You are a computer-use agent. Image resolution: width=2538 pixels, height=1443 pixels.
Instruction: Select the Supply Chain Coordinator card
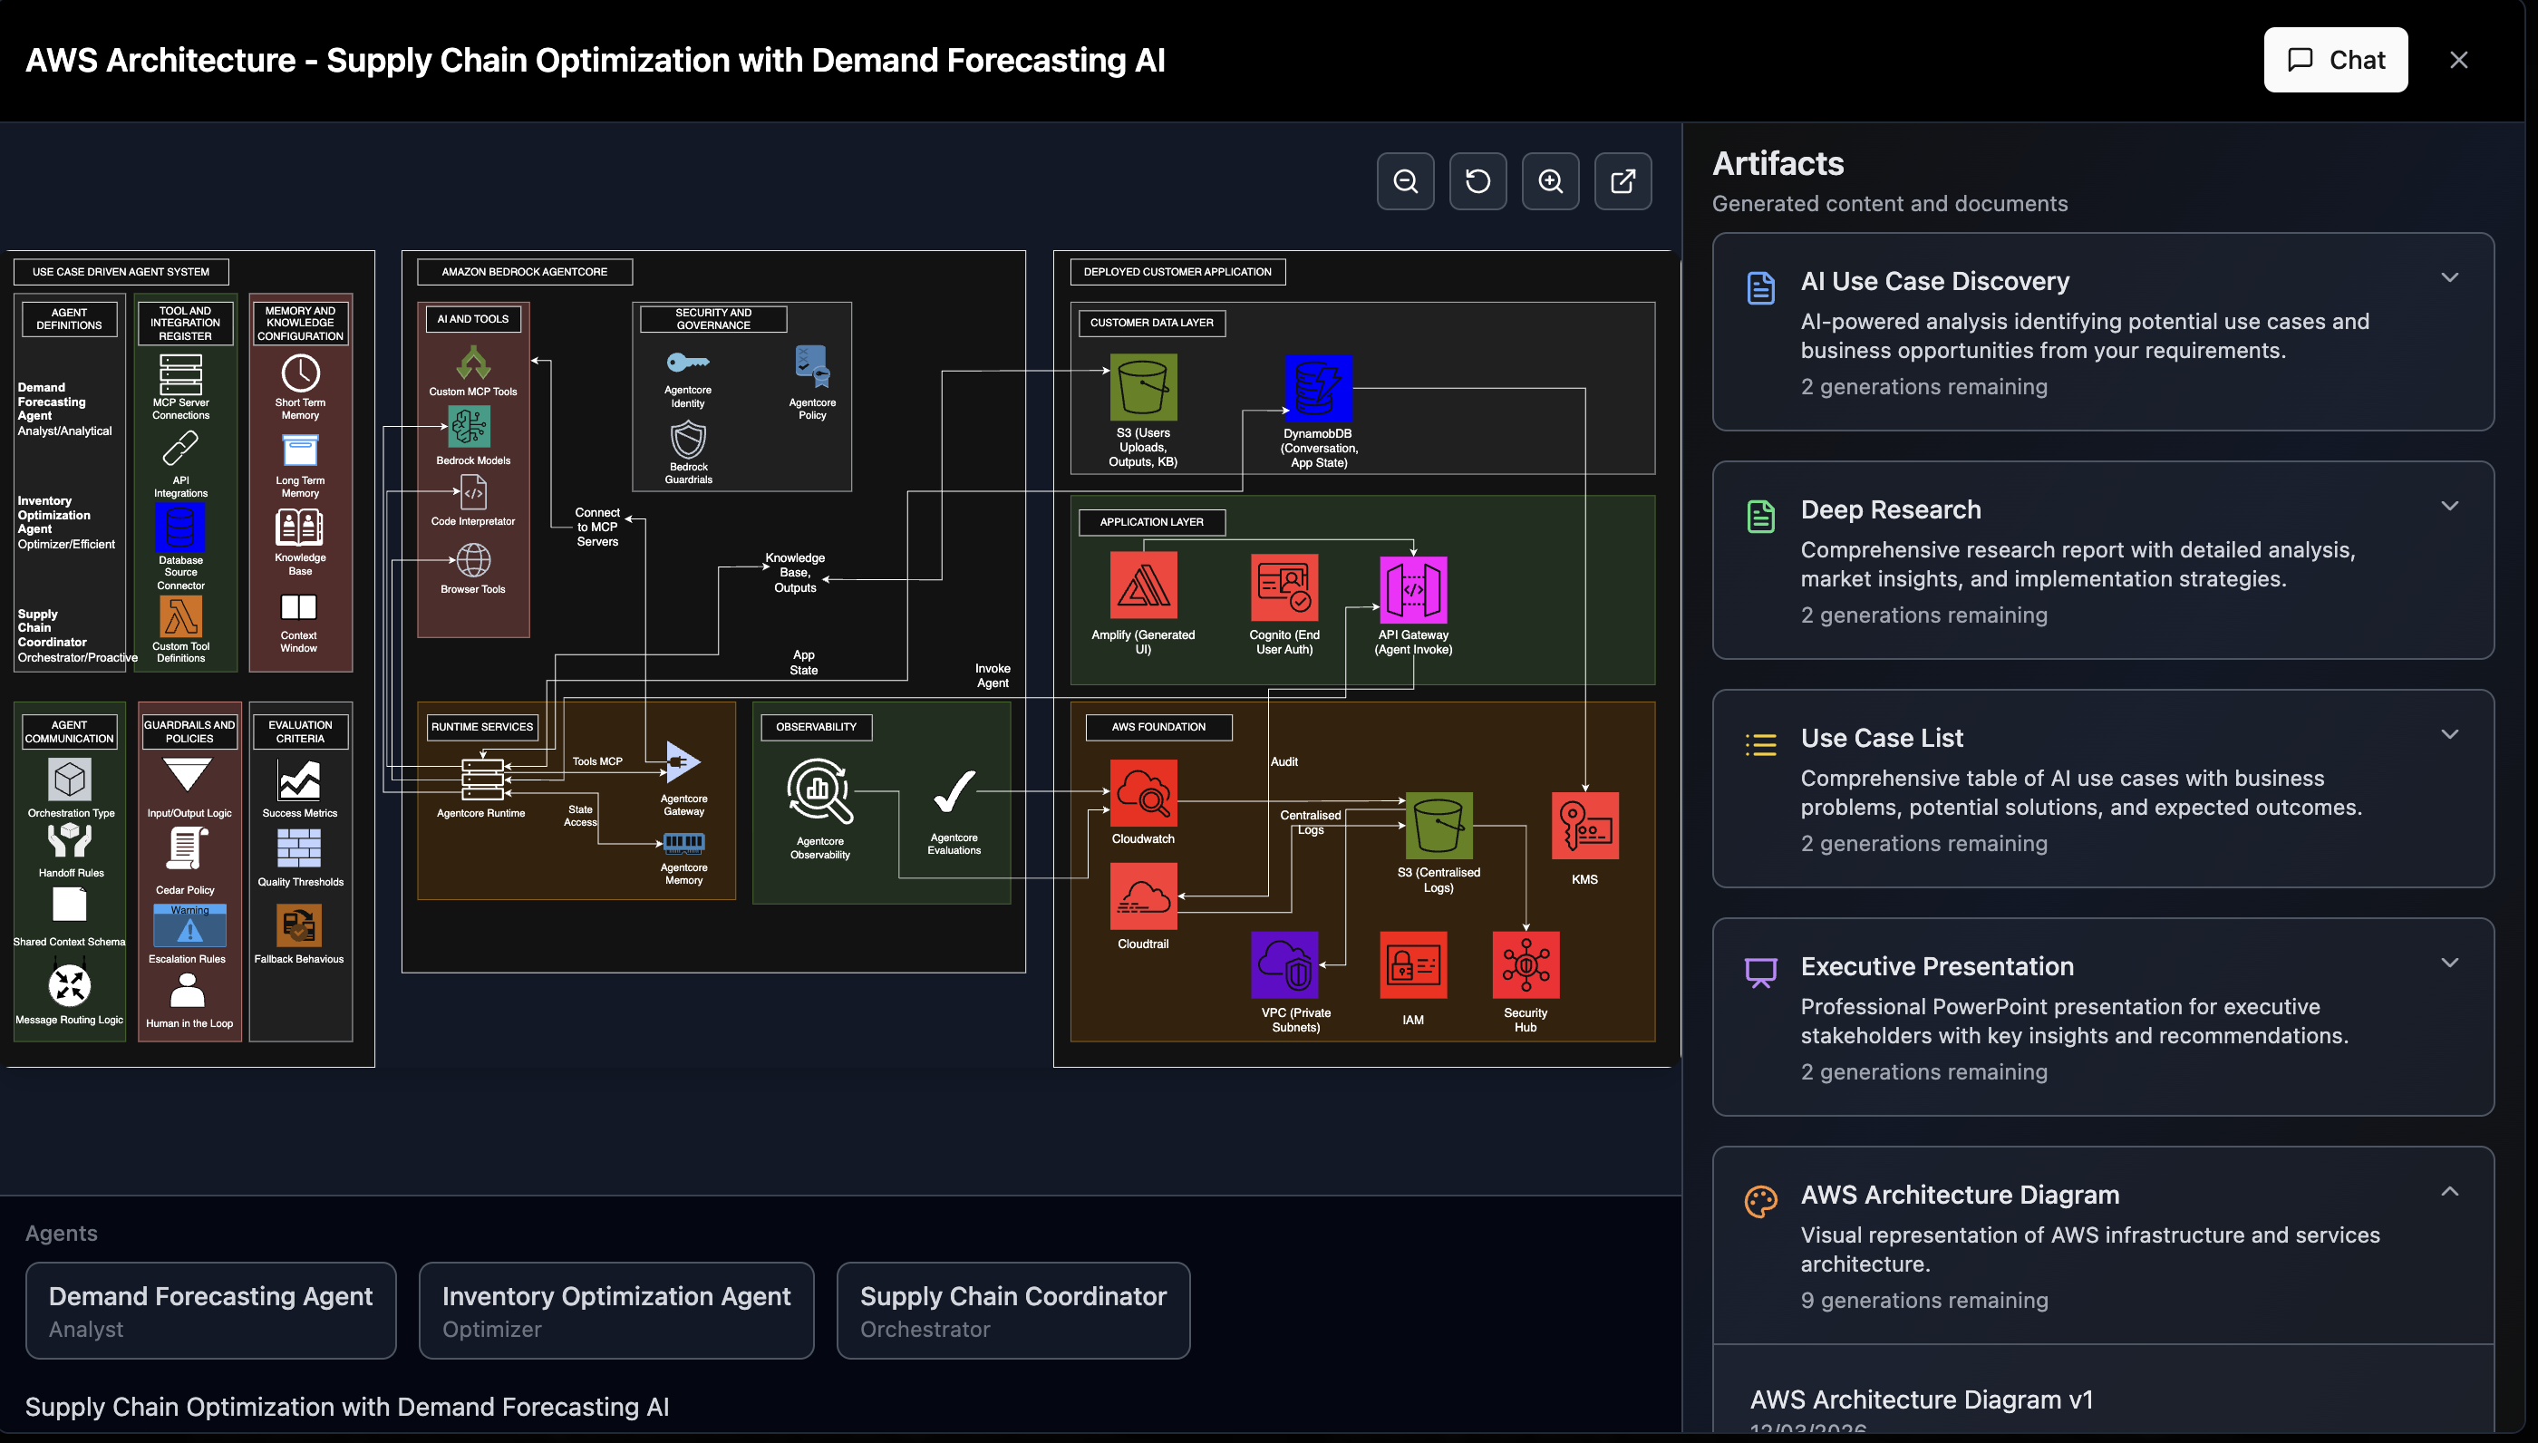(1012, 1310)
